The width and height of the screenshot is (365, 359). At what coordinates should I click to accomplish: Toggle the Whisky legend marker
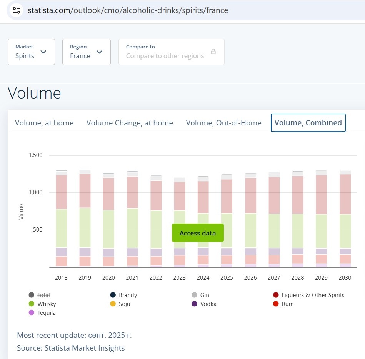coord(32,304)
